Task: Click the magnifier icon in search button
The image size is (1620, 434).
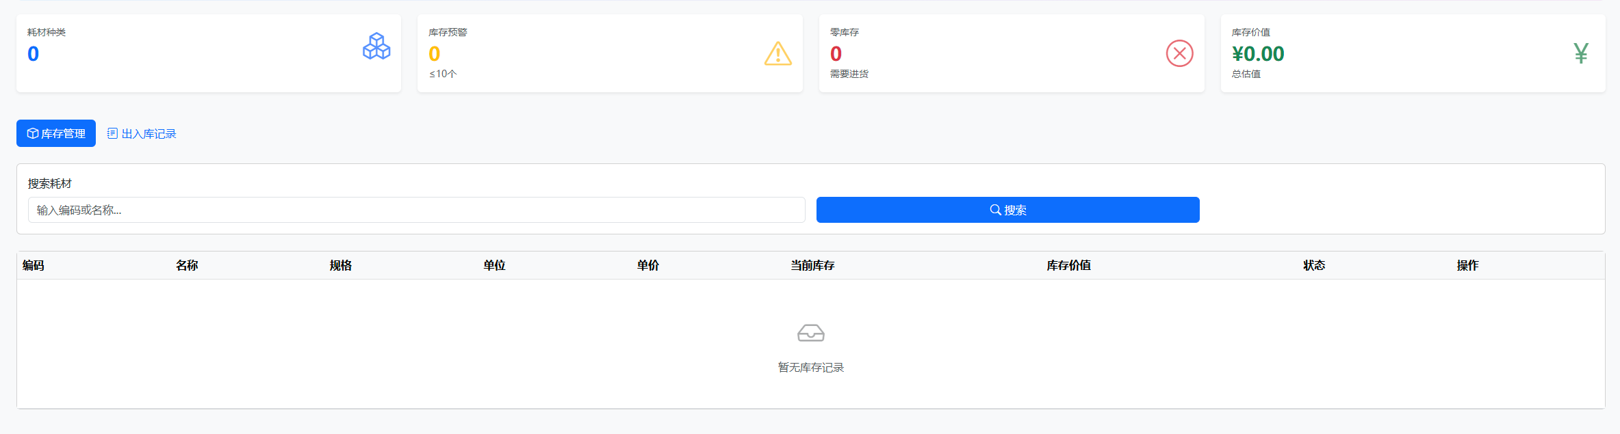Action: pos(995,210)
